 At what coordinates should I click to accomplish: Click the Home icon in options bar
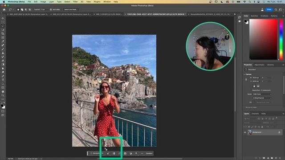tap(4, 9)
